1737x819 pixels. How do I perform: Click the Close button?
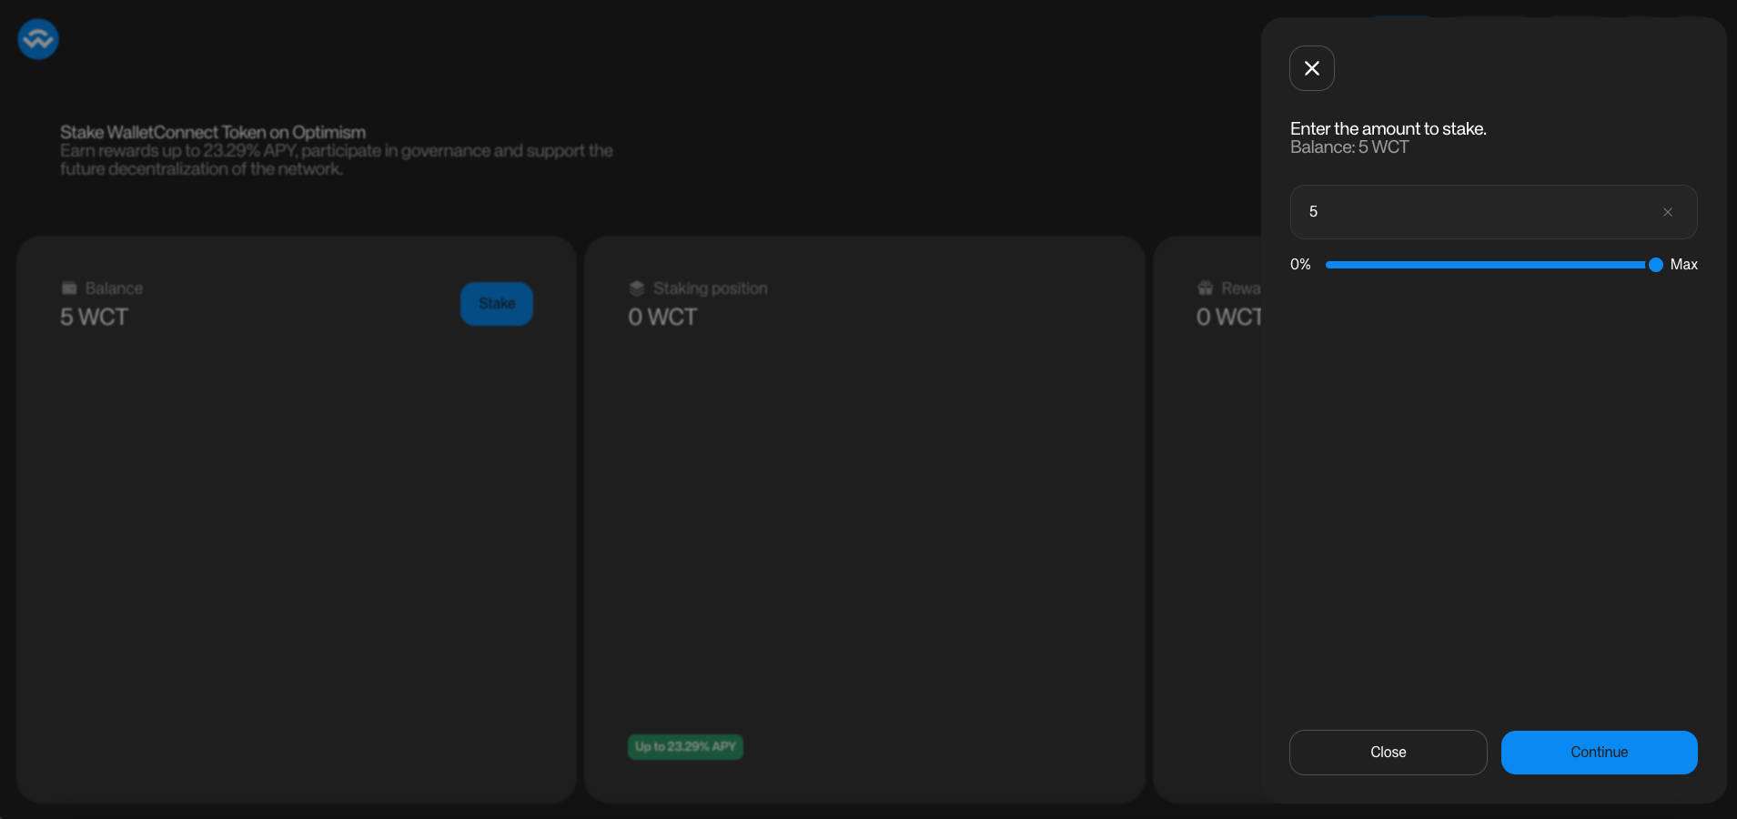point(1388,753)
